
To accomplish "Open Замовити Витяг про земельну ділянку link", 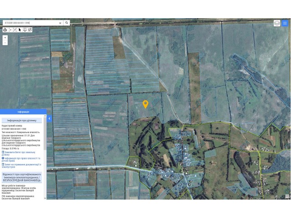I will (x=18, y=154).
